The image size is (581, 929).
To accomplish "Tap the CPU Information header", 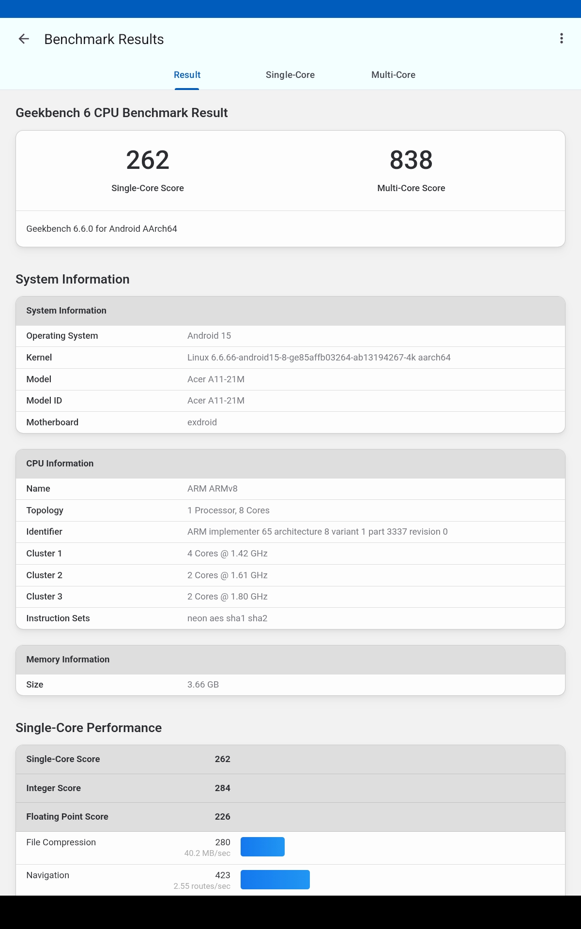I will tap(290, 464).
